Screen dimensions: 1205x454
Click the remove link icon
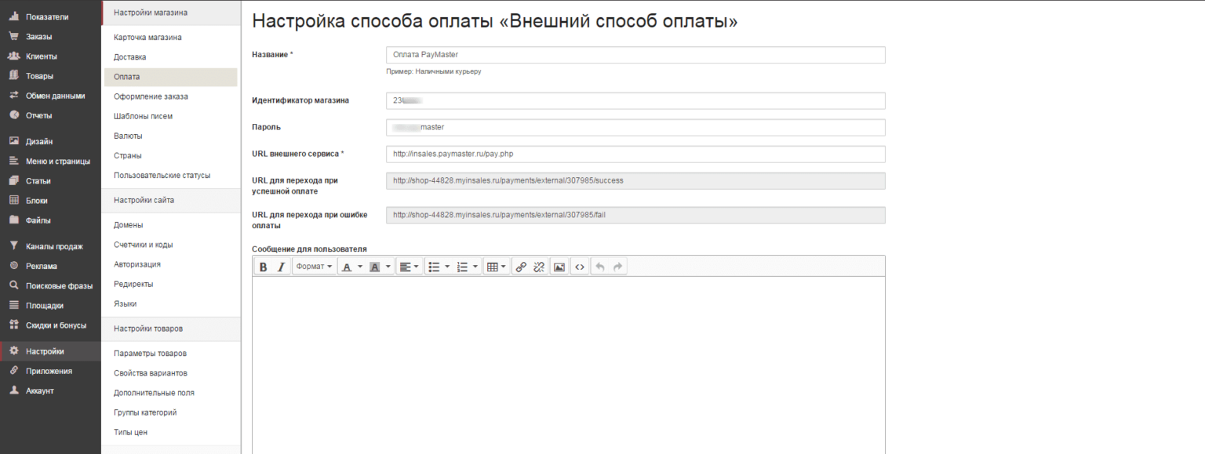coord(539,267)
